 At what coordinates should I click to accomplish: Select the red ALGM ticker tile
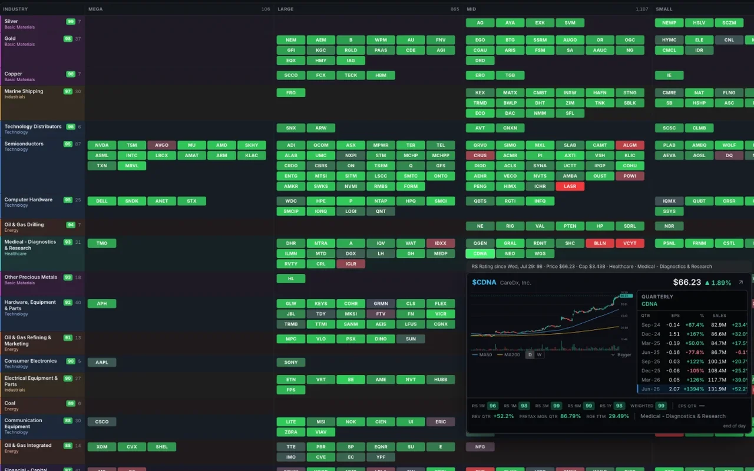click(630, 145)
